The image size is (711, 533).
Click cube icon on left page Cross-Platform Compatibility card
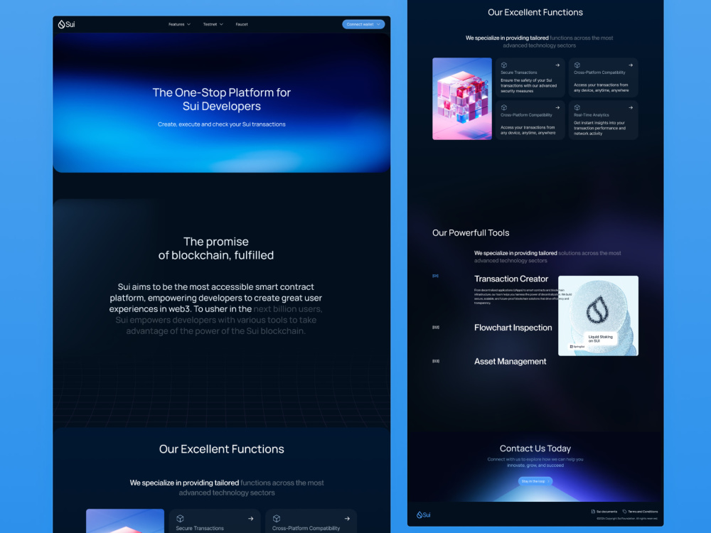277,519
